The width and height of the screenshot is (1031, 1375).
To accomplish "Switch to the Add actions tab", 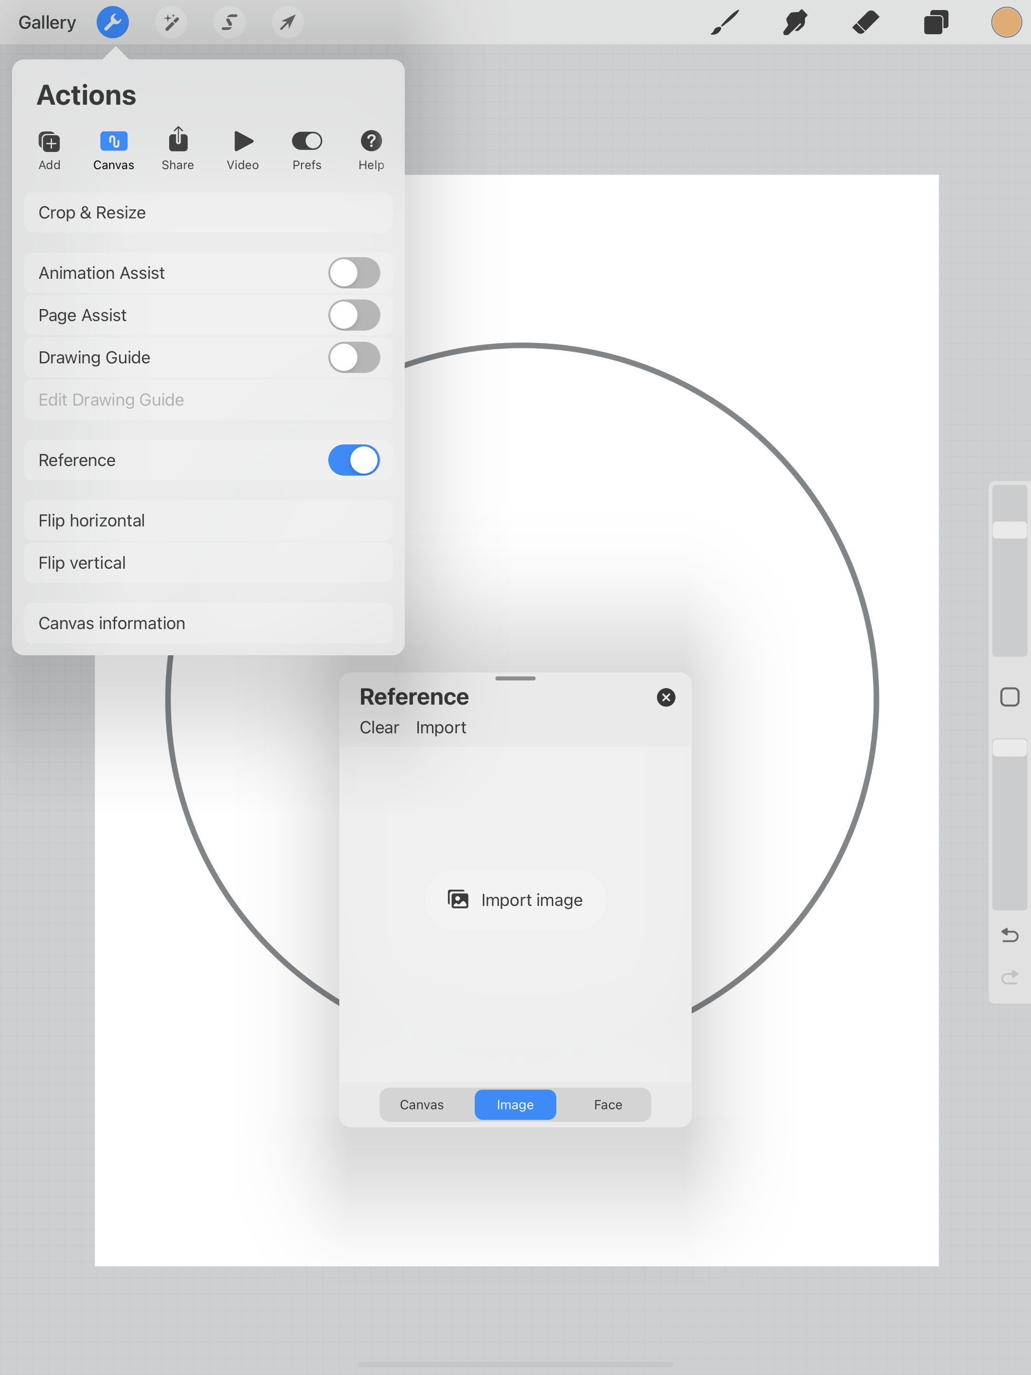I will tap(49, 150).
